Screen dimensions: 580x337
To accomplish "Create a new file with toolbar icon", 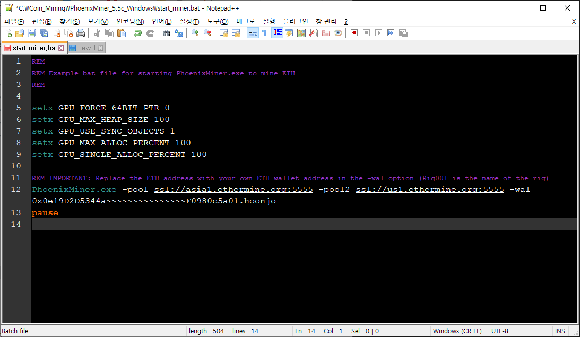I will pyautogui.click(x=7, y=33).
